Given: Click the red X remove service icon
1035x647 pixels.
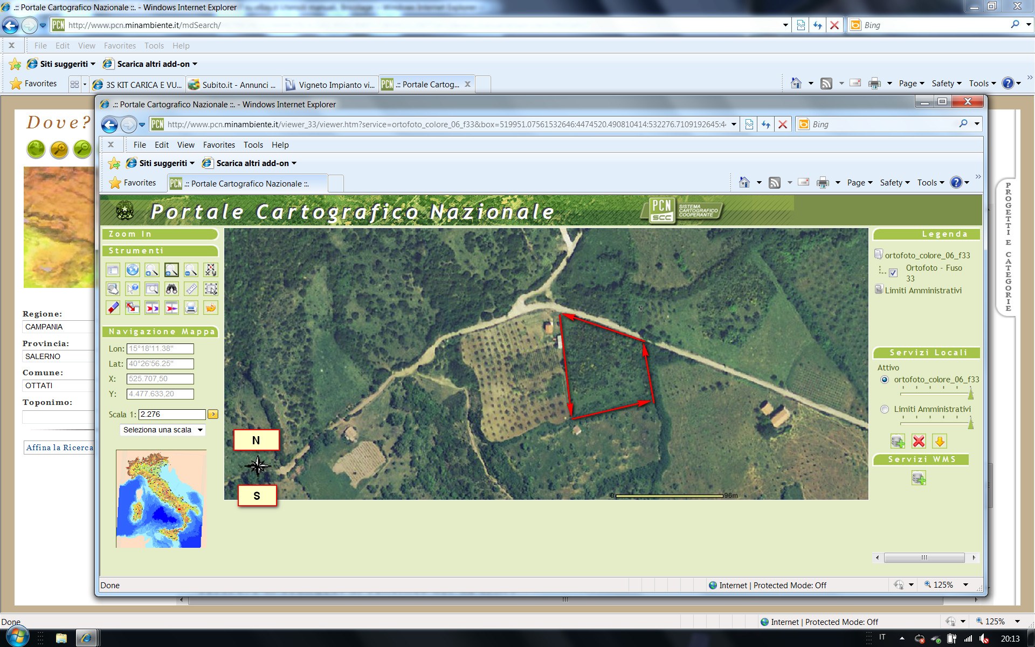Looking at the screenshot, I should coord(919,442).
